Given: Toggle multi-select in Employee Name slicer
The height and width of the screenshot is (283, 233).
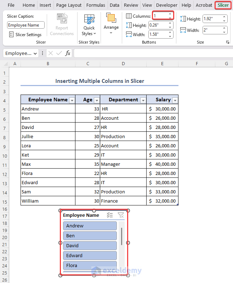Looking at the screenshot, I should (110, 215).
